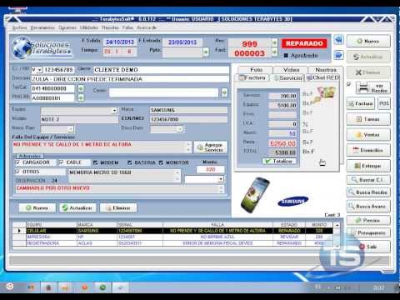Open the Windows Start orb on the taskbar

coord(10,287)
